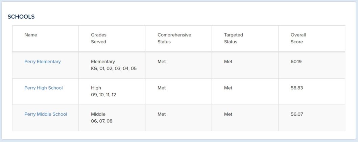The width and height of the screenshot is (358, 142).
Task: Click Perry Elementary's Comprehensive Status Met
Action: [x=161, y=62]
